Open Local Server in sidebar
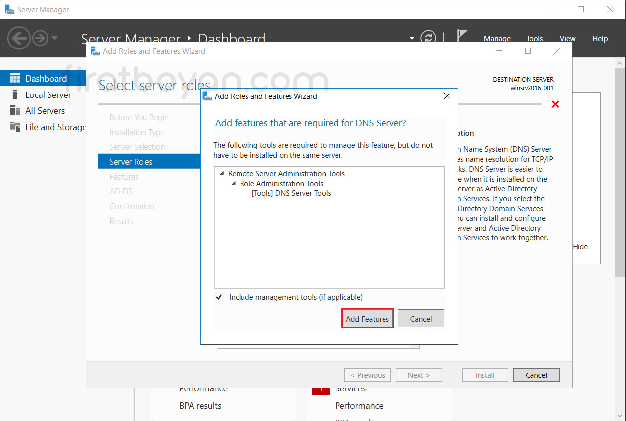 click(x=48, y=94)
